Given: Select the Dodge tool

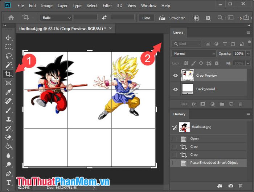Looking at the screenshot, I should coord(8,165).
